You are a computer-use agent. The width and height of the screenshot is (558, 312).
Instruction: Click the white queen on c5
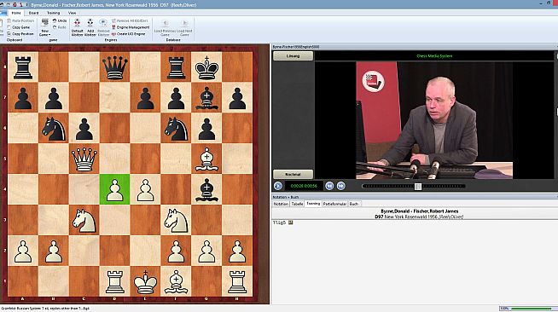coord(84,159)
